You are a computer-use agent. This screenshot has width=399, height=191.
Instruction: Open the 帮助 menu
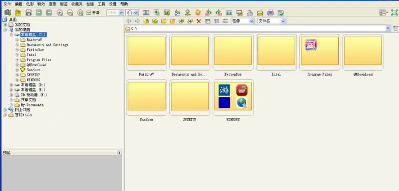[x=124, y=4]
